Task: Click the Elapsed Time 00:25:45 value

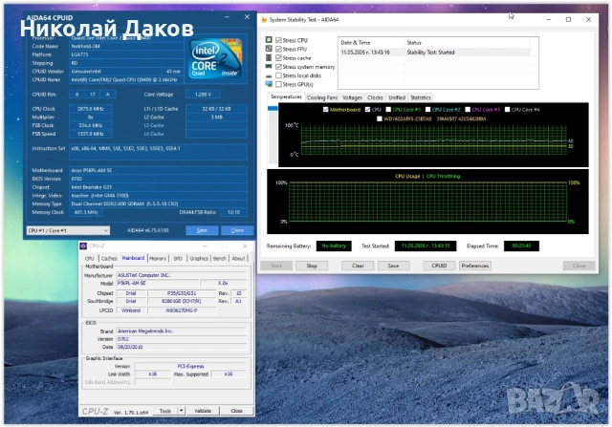Action: click(521, 246)
